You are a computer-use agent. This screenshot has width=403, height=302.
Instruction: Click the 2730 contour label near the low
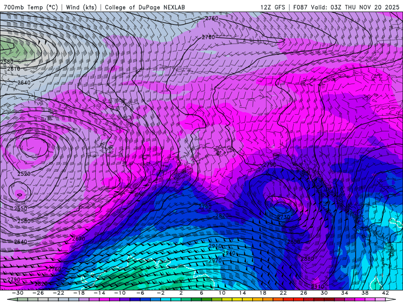pyautogui.click(x=284, y=217)
